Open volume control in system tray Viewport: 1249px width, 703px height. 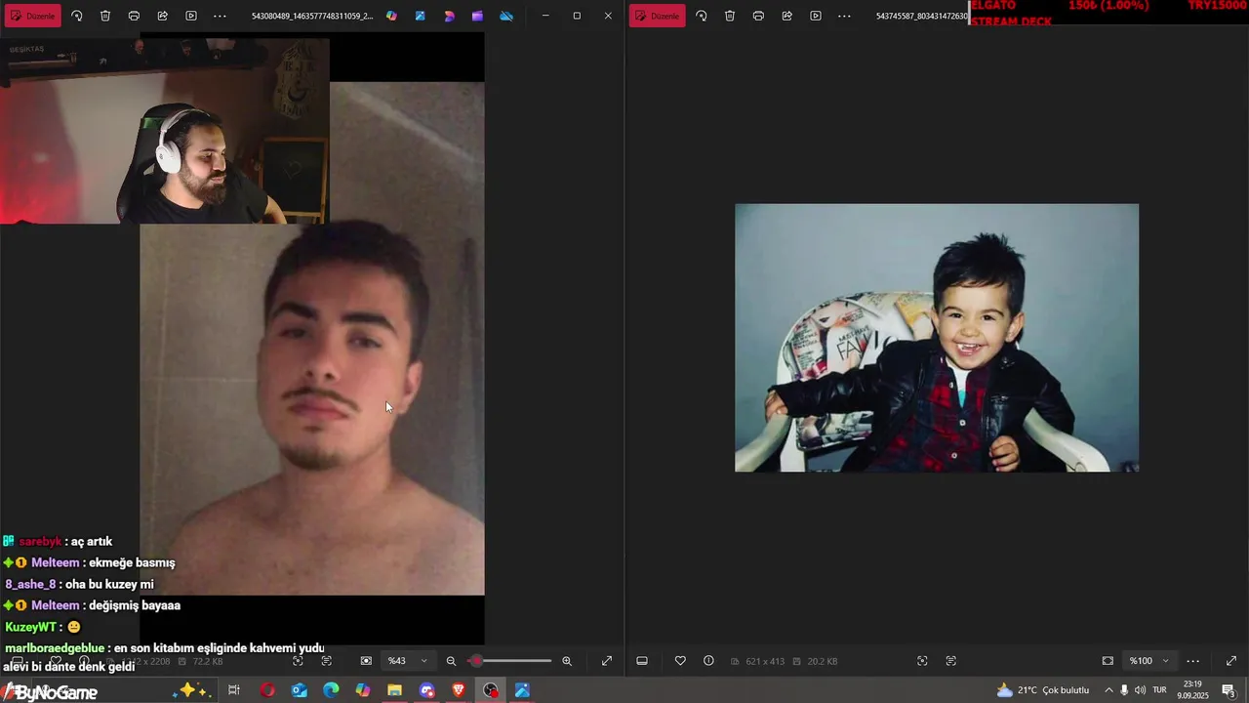(1140, 690)
